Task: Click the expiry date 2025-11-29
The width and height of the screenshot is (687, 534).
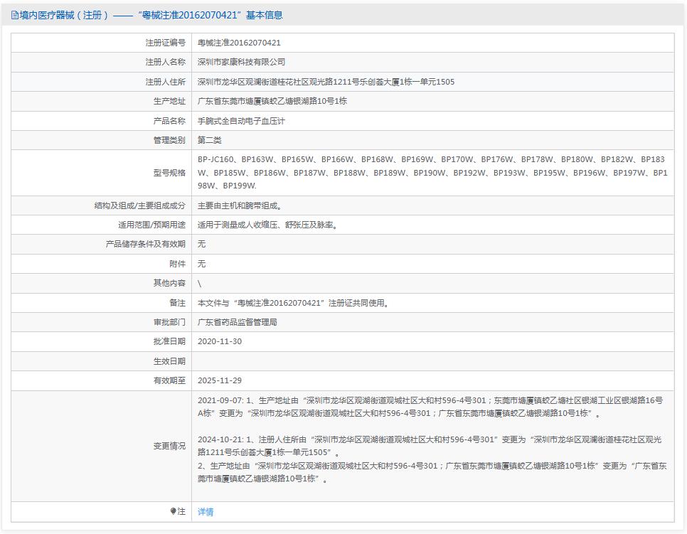Action: [x=220, y=380]
